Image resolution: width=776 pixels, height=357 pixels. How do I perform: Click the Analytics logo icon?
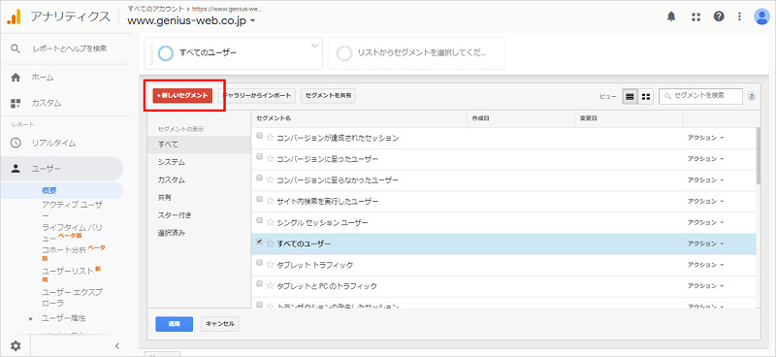tap(14, 16)
